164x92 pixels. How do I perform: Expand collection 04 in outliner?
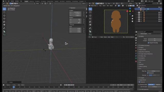137,18
